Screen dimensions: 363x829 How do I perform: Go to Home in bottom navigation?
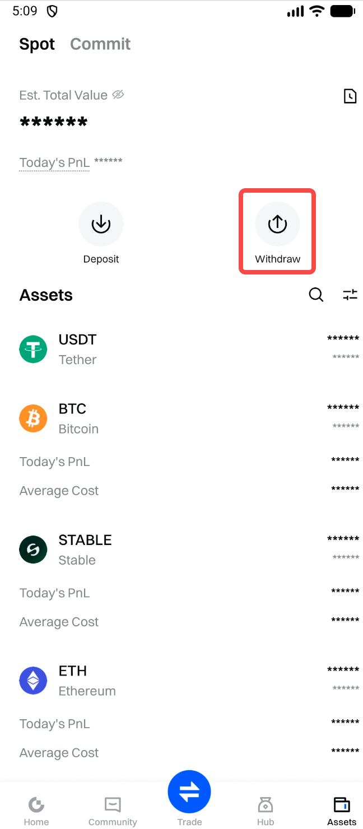[36, 811]
